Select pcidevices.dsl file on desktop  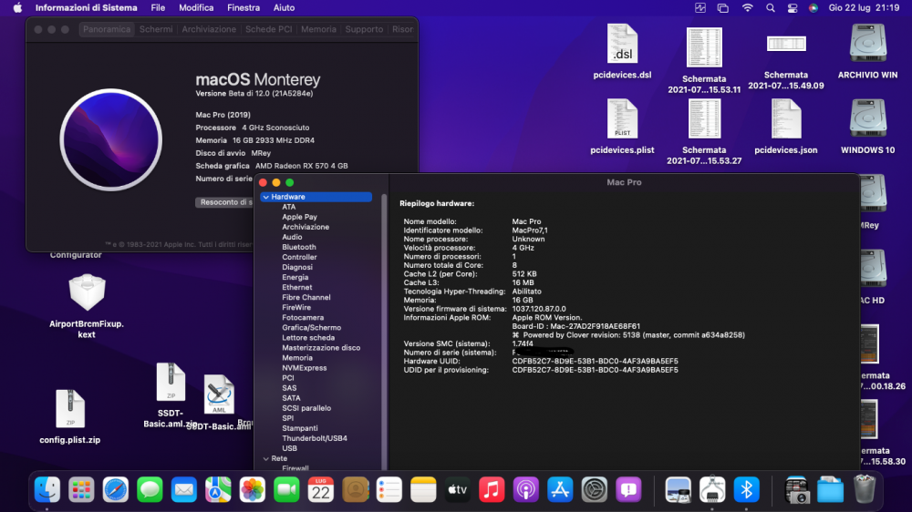[x=622, y=51]
